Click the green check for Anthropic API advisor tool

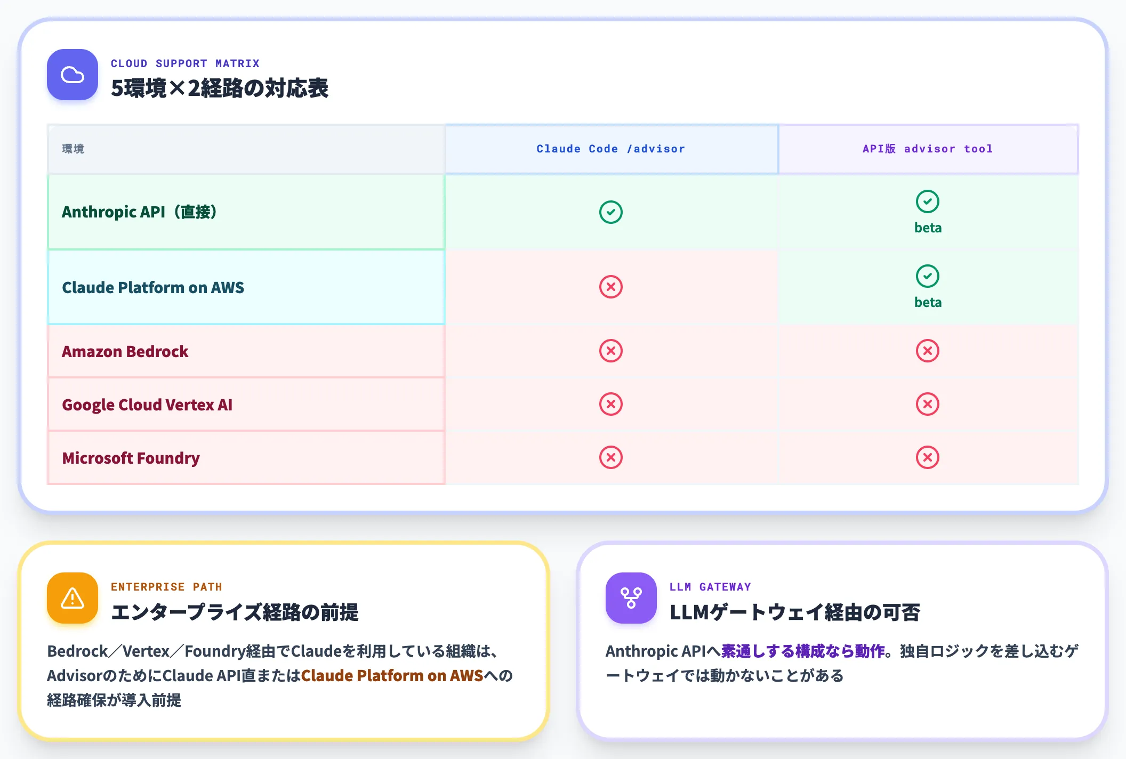point(928,201)
